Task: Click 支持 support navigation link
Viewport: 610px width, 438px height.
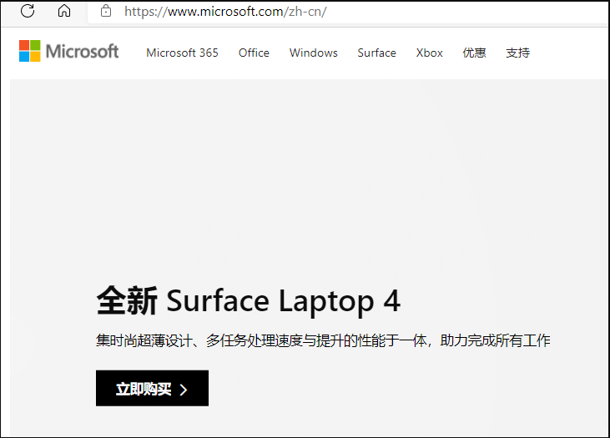Action: tap(517, 53)
